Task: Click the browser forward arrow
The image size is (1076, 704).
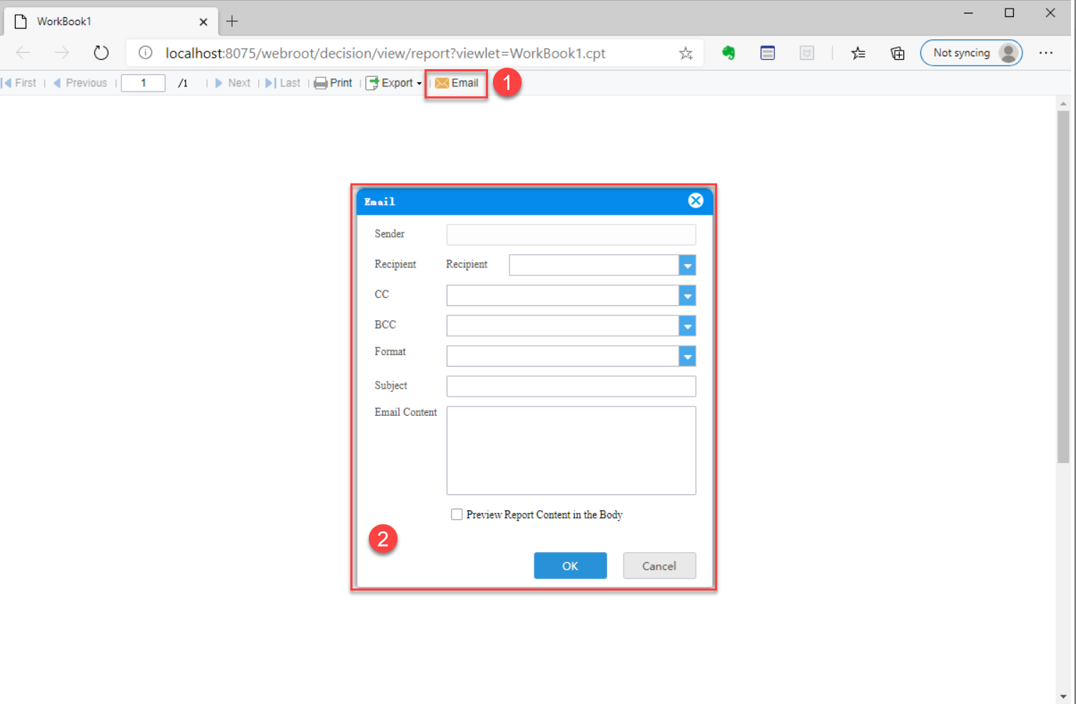Action: click(62, 53)
